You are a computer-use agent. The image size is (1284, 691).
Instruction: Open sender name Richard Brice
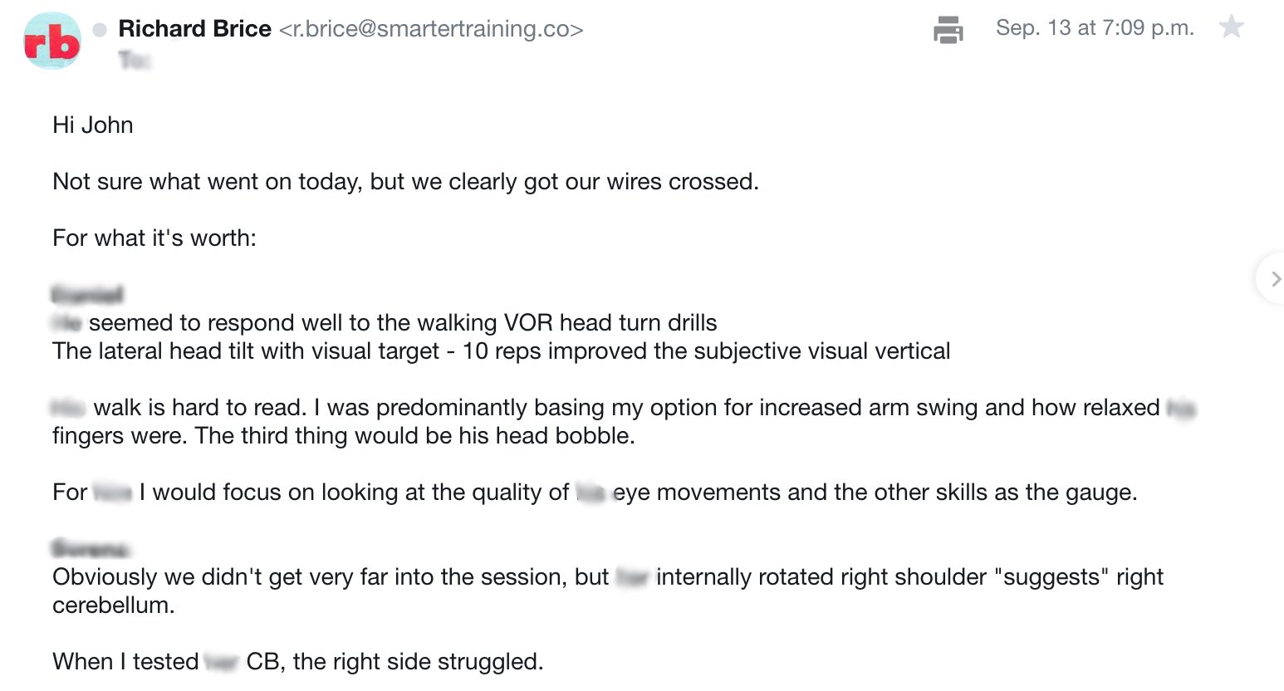tap(194, 29)
